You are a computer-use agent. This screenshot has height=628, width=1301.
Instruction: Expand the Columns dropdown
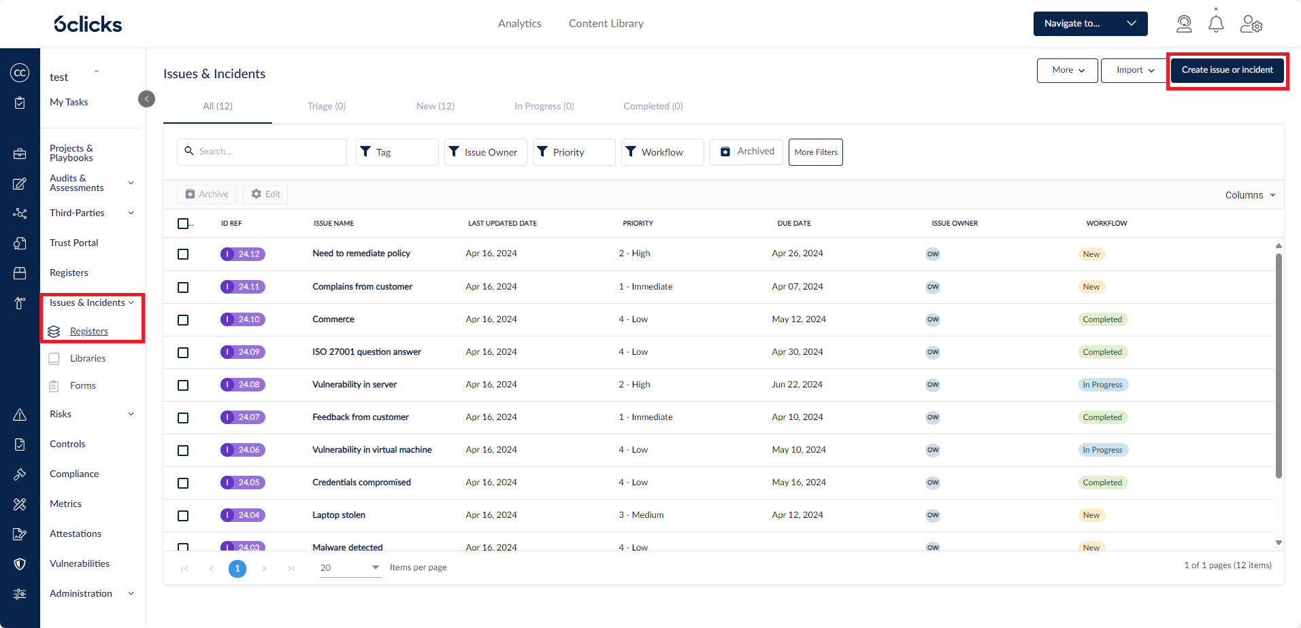(1249, 194)
